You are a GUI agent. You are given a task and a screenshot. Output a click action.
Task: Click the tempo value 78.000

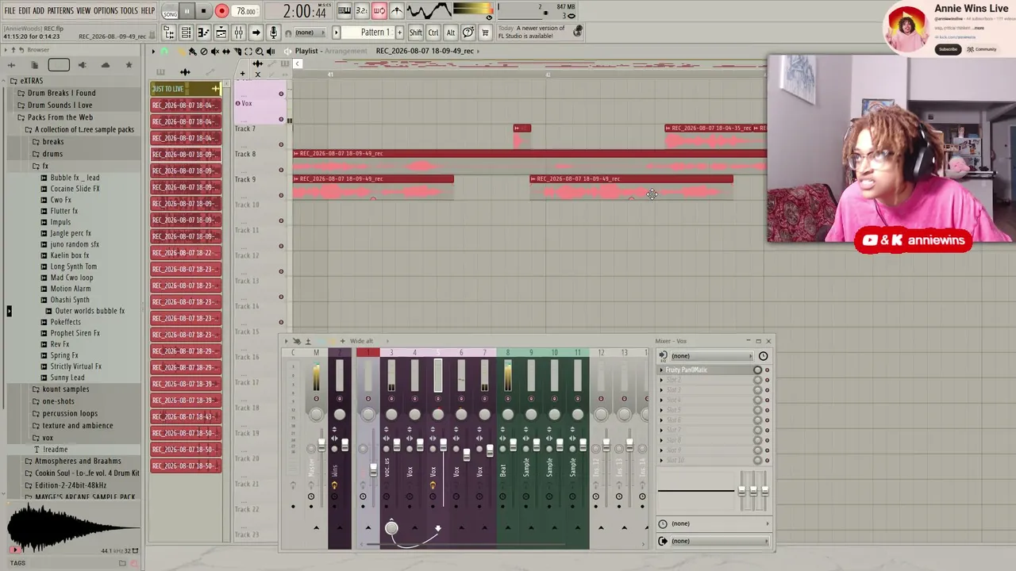(x=246, y=11)
